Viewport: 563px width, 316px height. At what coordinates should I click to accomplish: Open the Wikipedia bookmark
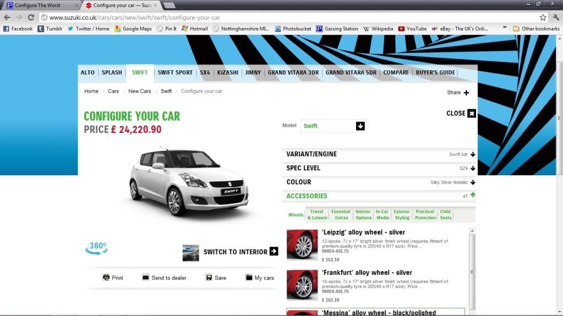click(x=378, y=29)
